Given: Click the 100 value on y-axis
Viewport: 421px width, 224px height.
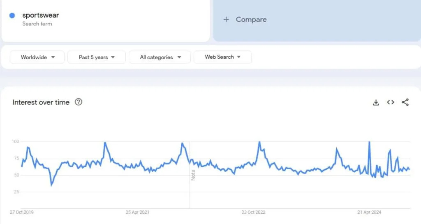Looking at the screenshot, I should [x=16, y=141].
